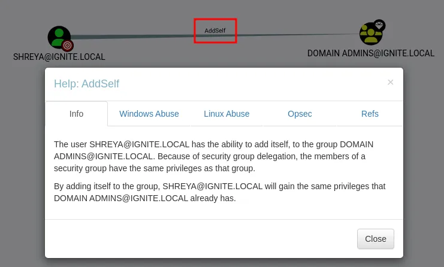
Task: Click the paragraph starting "The user SHREYA@IGNITE.LOCAL"
Action: (x=213, y=156)
